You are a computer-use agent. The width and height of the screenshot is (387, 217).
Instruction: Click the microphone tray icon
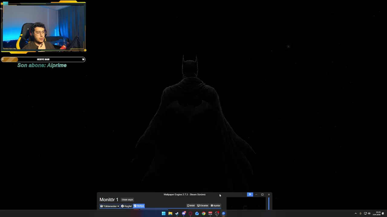click(x=360, y=213)
